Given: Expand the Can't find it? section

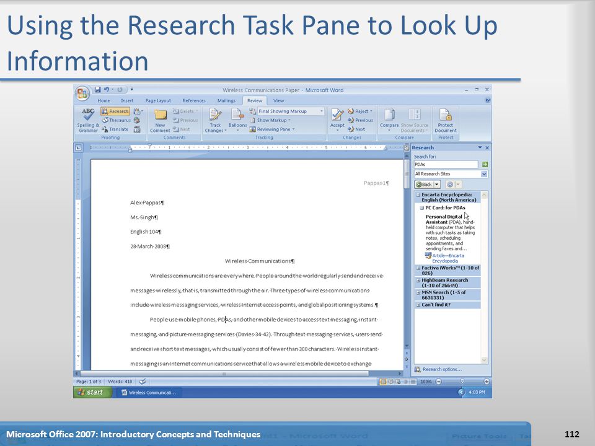Looking at the screenshot, I should 418,305.
